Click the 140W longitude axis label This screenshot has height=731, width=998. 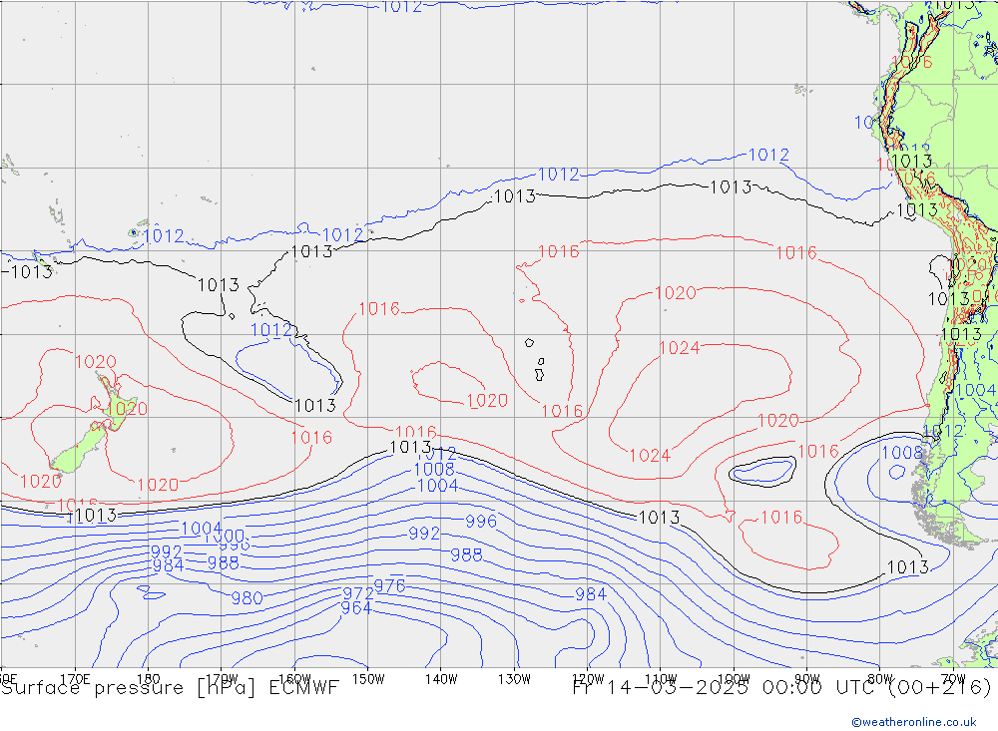coord(440,679)
